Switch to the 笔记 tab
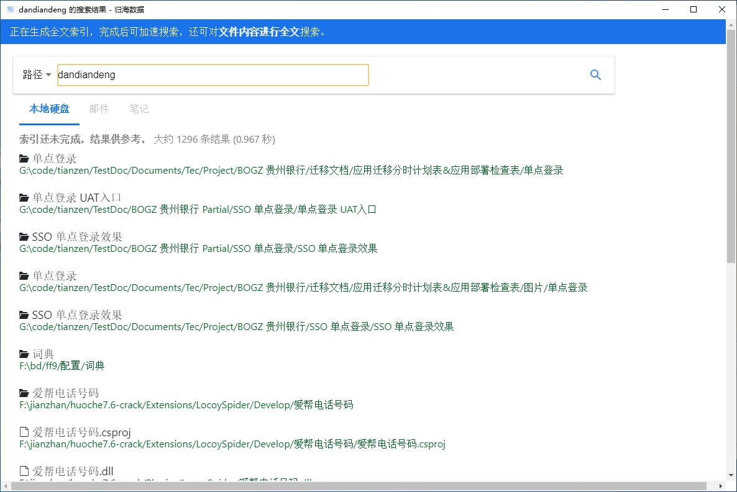737x492 pixels. (x=139, y=109)
